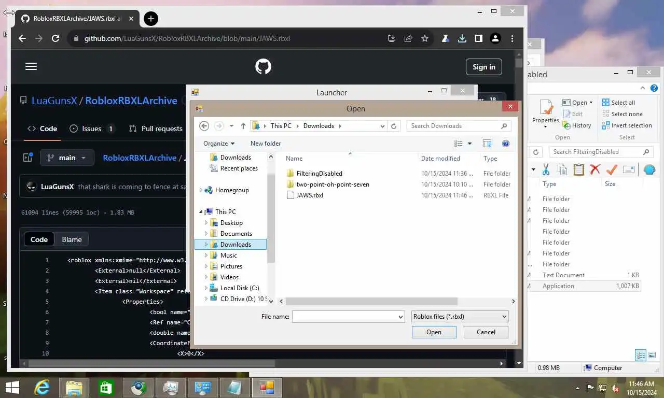Viewport: 664px width, 398px height.
Task: Refresh the Downloads folder in the Open dialog
Action: pos(394,126)
